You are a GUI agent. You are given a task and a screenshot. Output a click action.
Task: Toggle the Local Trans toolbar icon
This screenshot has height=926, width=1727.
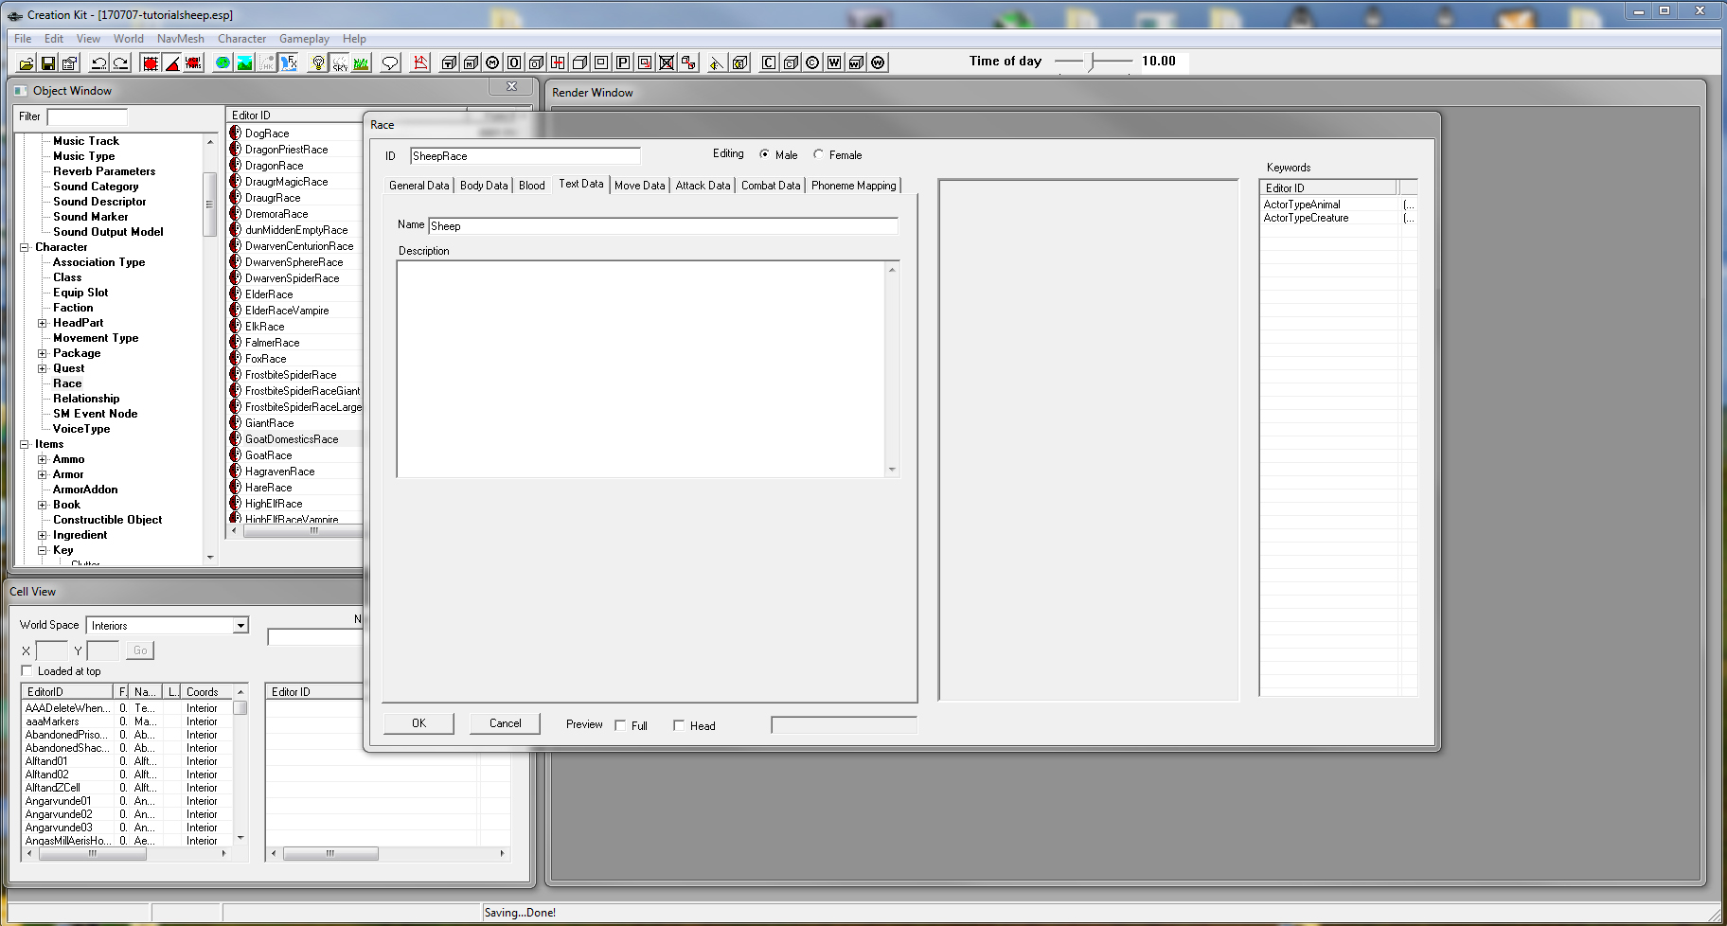pyautogui.click(x=194, y=63)
